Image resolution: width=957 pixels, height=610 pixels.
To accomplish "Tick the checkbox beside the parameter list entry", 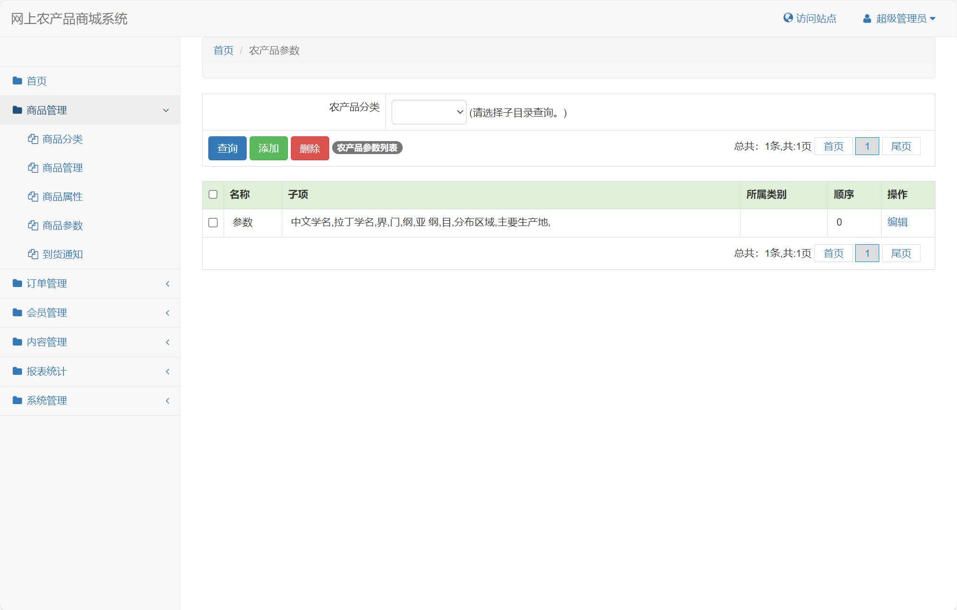I will point(213,223).
